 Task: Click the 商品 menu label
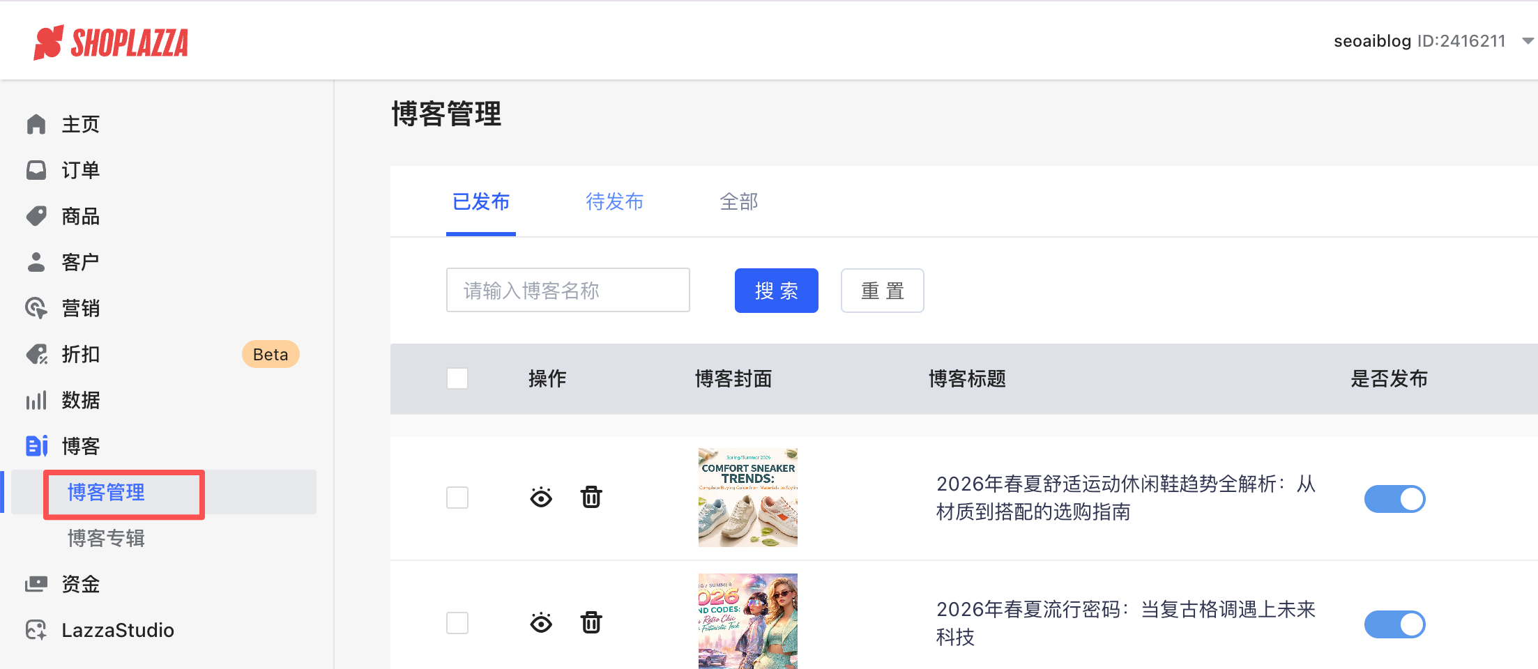(81, 216)
